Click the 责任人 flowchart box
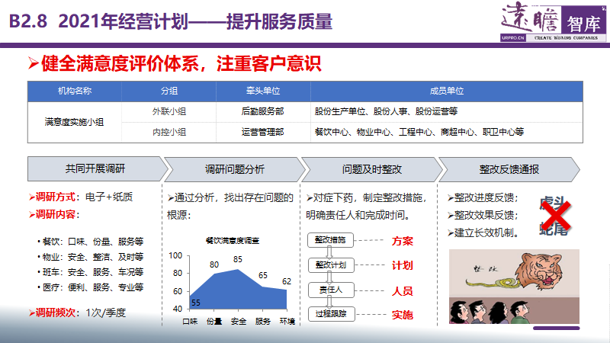Screen dimensions: 610x343 point(331,290)
